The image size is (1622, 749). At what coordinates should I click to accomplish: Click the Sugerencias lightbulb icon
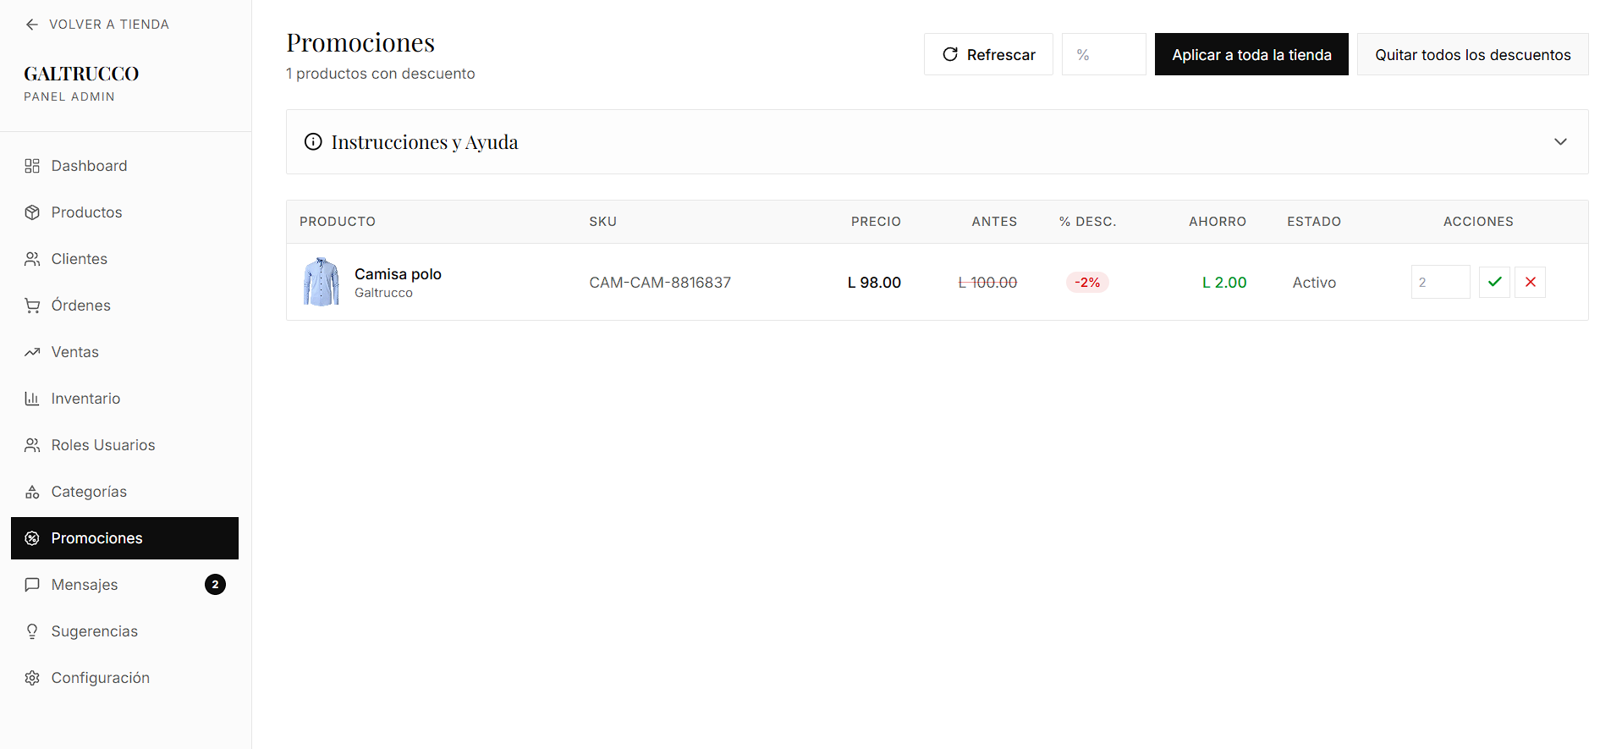(32, 631)
